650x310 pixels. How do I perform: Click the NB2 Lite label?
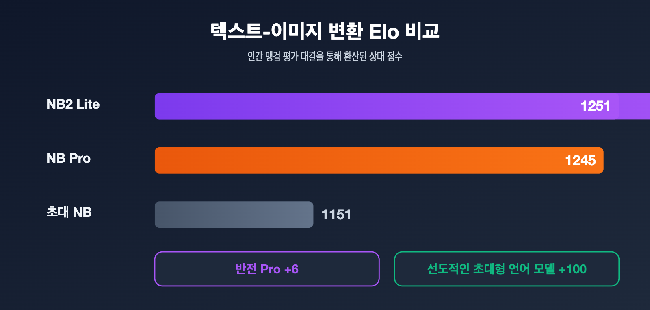[73, 104]
